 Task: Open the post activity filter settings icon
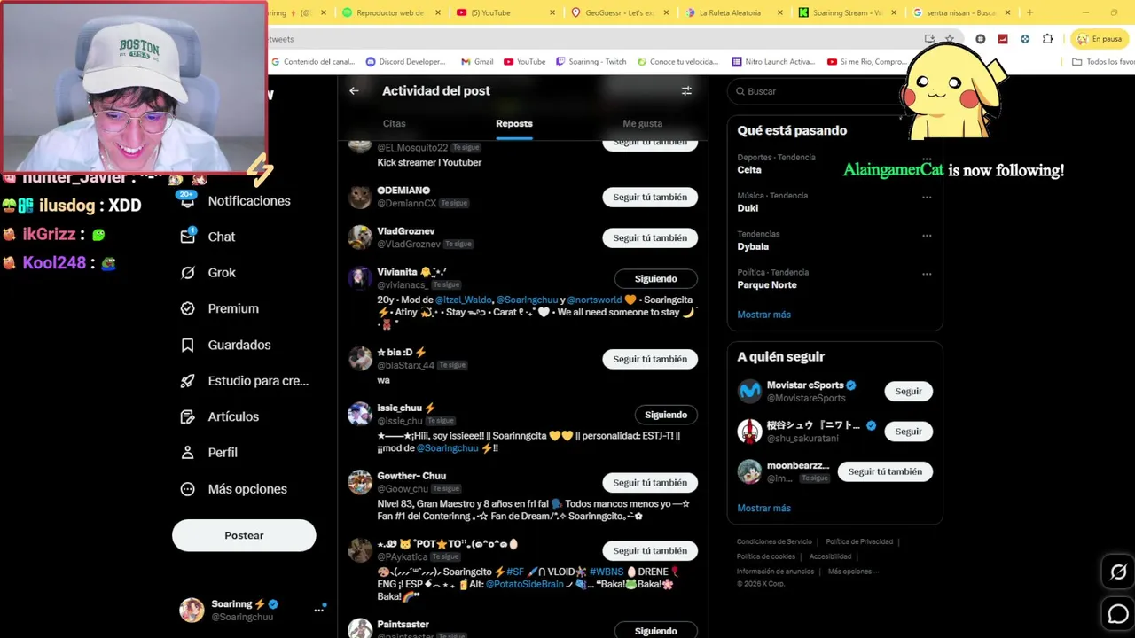click(x=686, y=90)
